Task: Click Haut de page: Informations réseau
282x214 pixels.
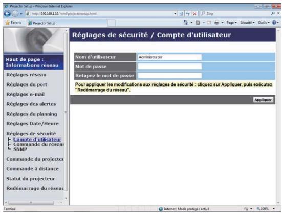Action: (x=33, y=62)
